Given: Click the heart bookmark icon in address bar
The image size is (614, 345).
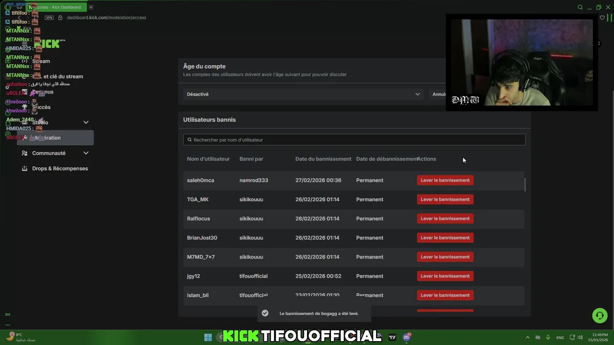Looking at the screenshot, I should point(602,18).
